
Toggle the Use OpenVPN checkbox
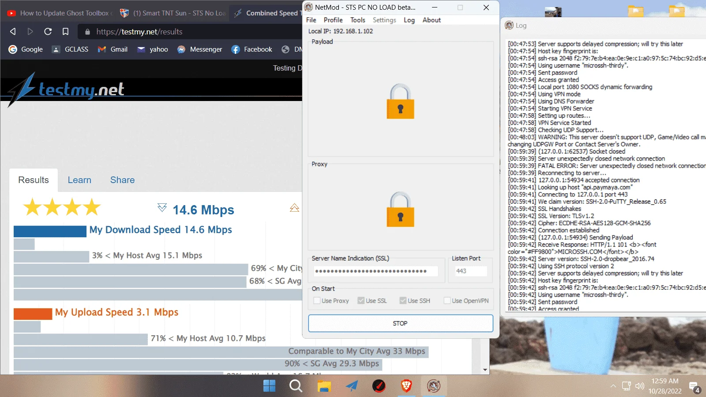(447, 300)
